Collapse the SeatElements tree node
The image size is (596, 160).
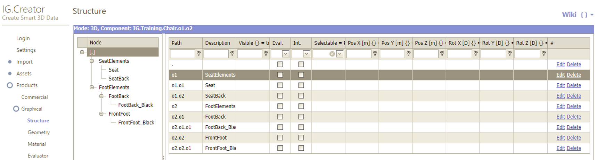(92, 61)
